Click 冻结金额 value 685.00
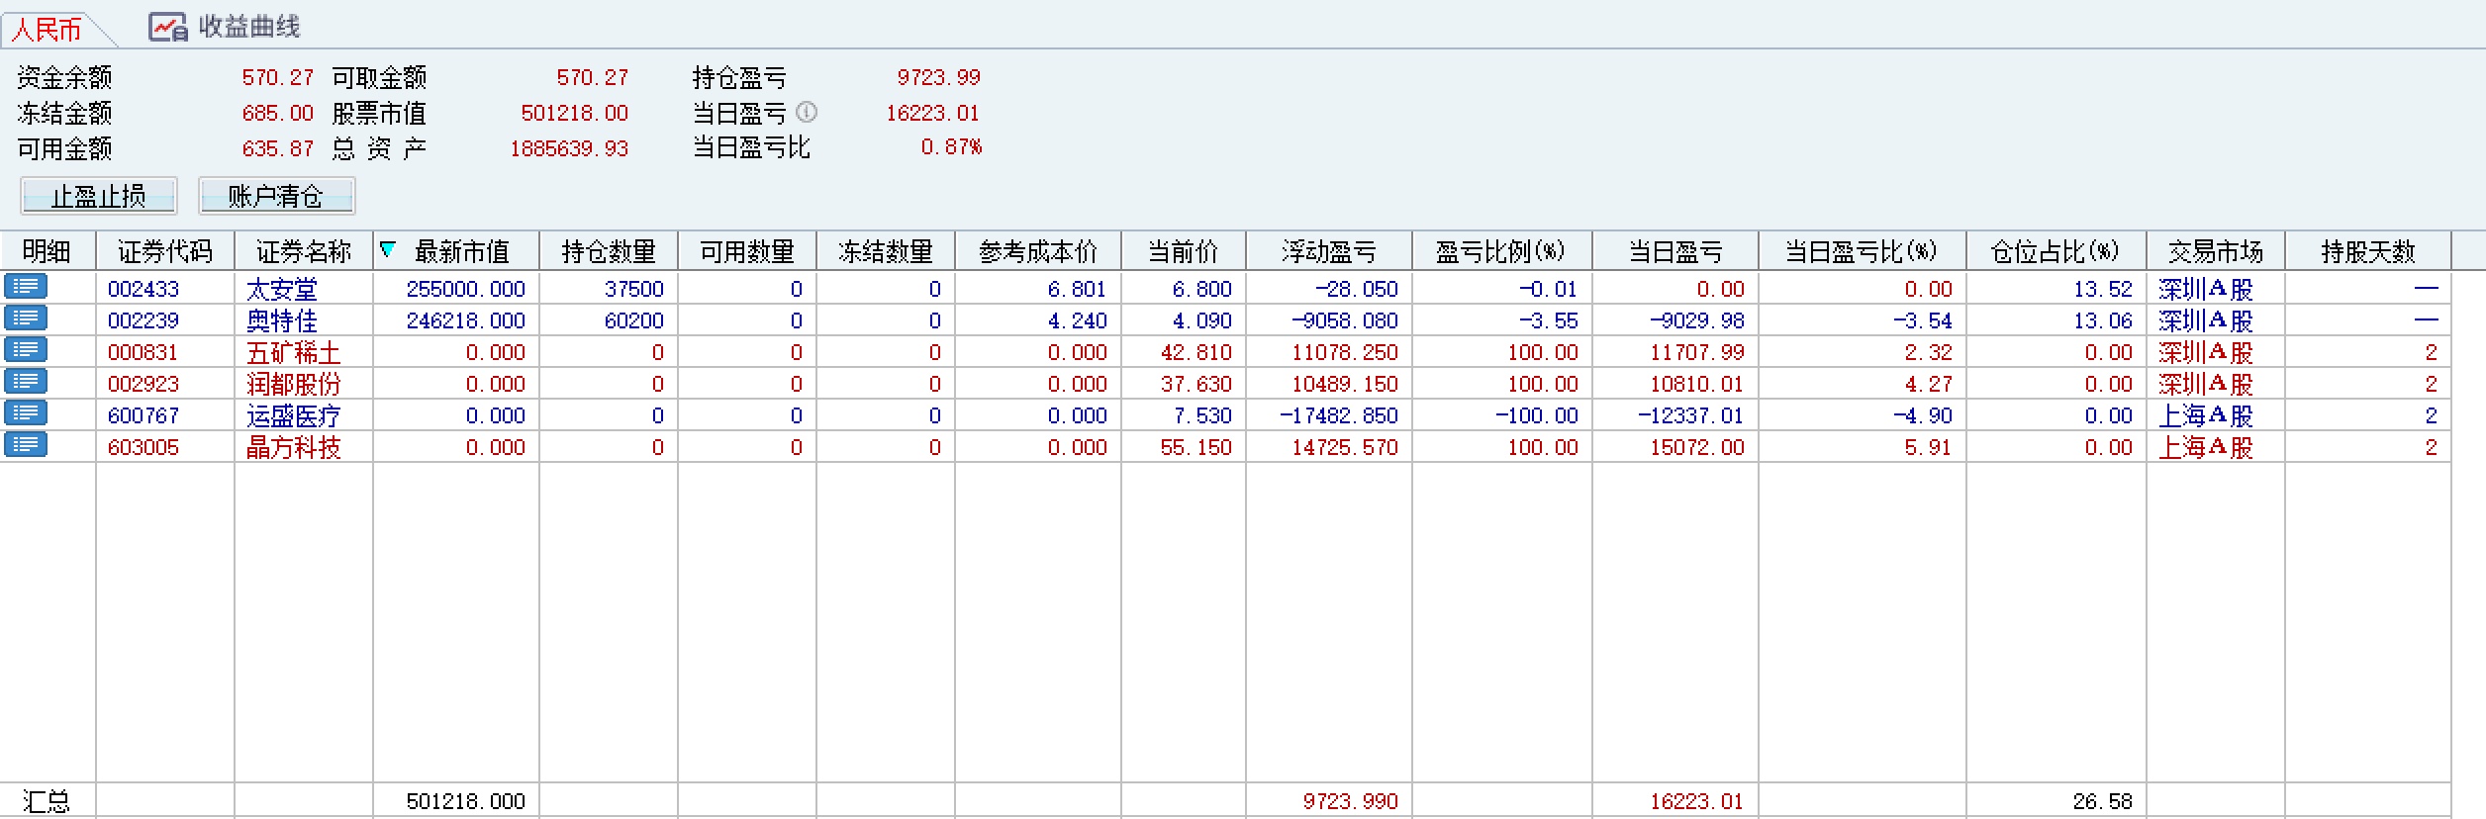Image resolution: width=2486 pixels, height=819 pixels. point(278,113)
